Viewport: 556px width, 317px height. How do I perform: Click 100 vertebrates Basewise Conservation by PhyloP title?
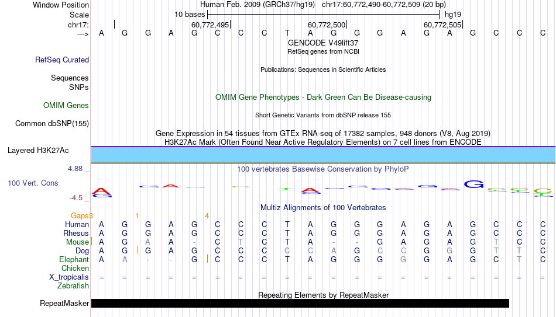323,169
